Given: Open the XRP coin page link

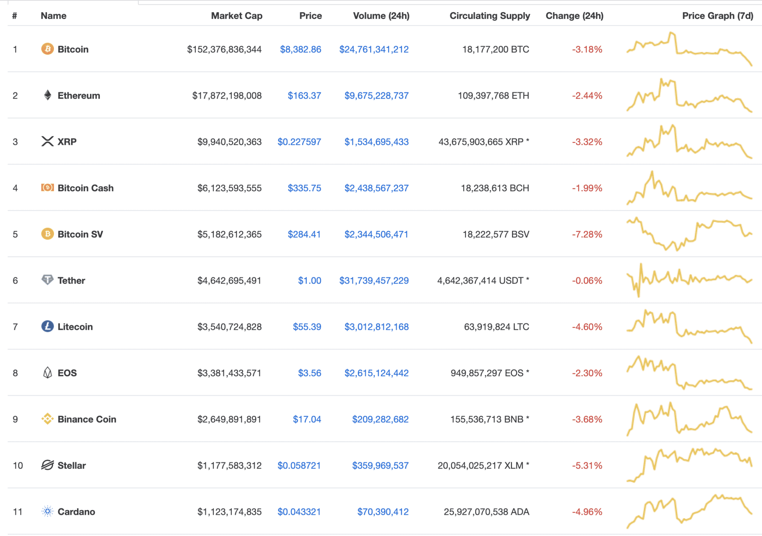Looking at the screenshot, I should [67, 142].
